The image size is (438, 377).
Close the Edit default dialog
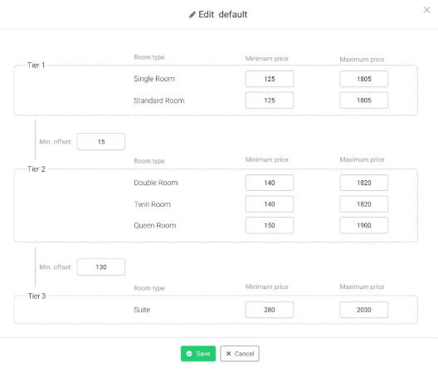426,10
